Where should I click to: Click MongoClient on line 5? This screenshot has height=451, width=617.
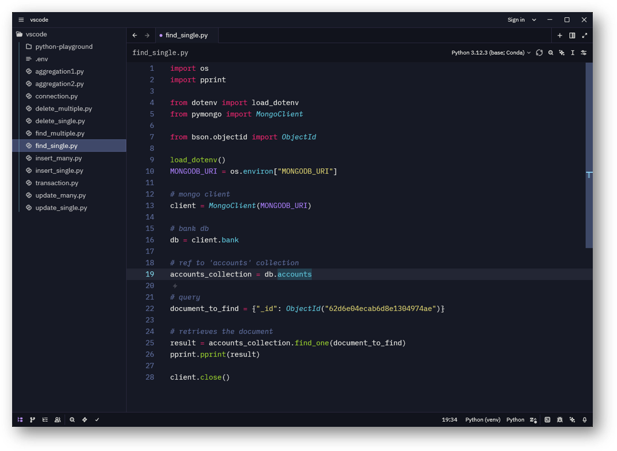click(280, 114)
